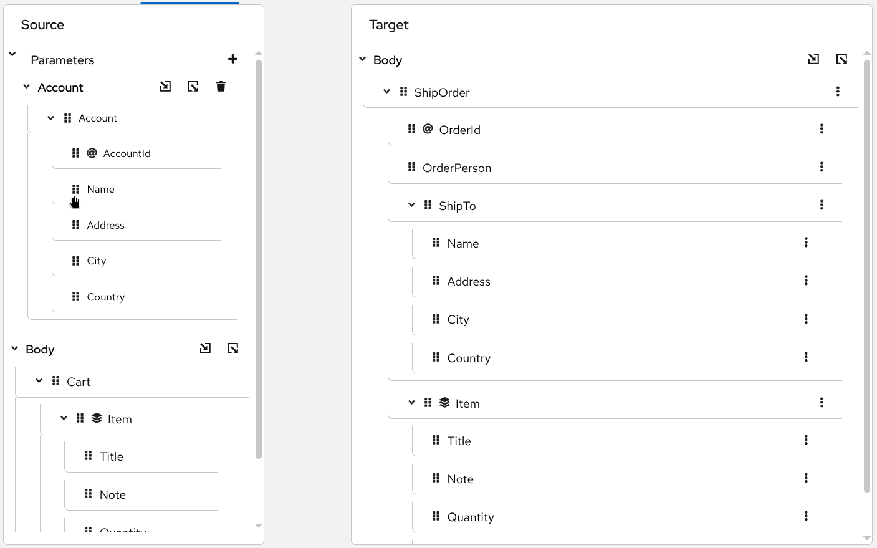Collapse the Cart node in Source
This screenshot has width=877, height=548.
[x=39, y=381]
